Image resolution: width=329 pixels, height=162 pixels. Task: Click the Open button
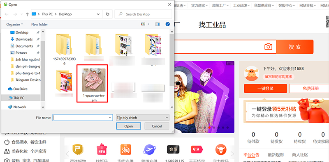(x=128, y=126)
